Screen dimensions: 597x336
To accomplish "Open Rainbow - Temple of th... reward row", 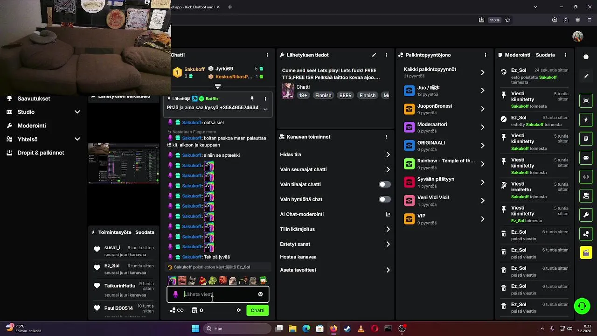I will tap(444, 164).
